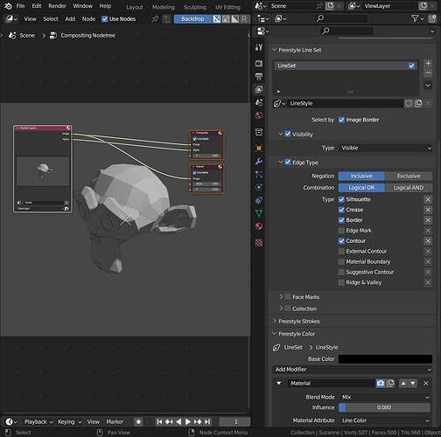Collapse the Freestyle Color panel
Image resolution: width=441 pixels, height=437 pixels.
pyautogui.click(x=275, y=334)
